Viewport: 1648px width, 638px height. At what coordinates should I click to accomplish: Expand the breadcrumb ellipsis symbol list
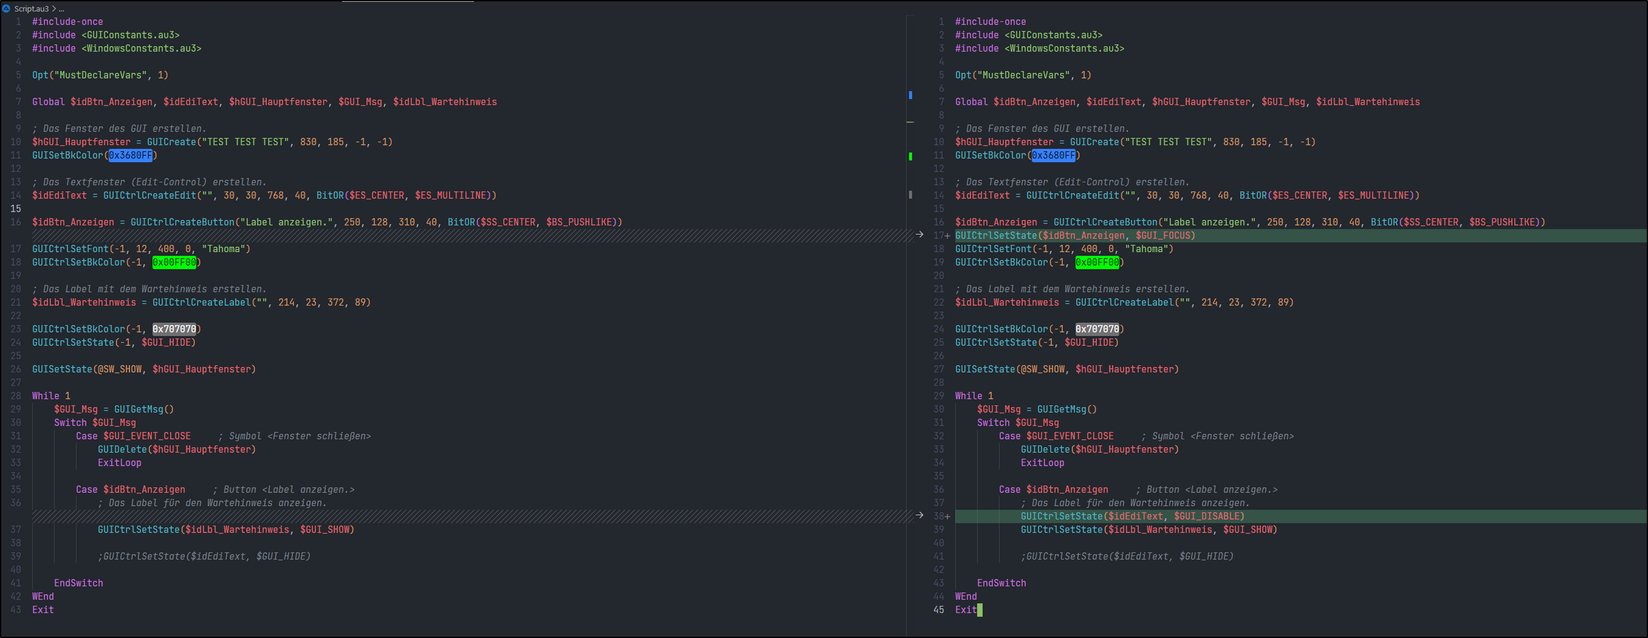click(61, 9)
